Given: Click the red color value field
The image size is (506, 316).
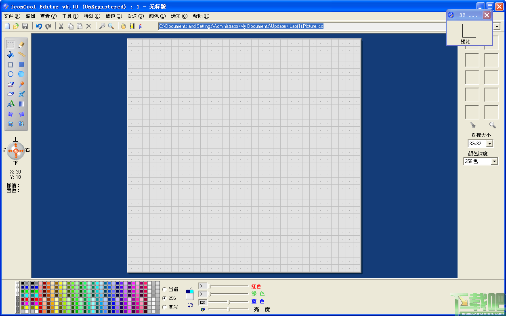Looking at the screenshot, I should pyautogui.click(x=203, y=286).
